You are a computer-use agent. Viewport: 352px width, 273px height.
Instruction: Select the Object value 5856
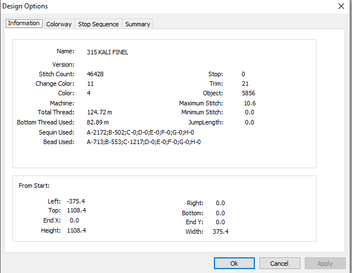248,93
